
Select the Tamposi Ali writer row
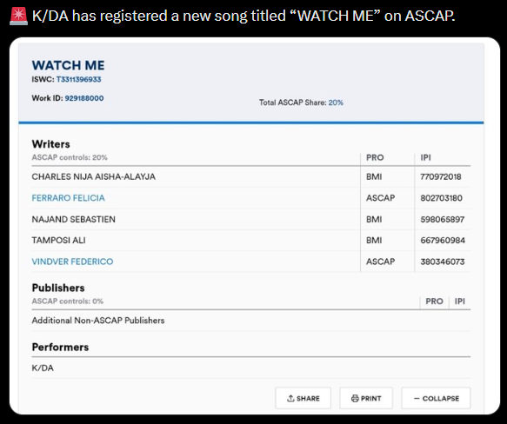point(251,240)
